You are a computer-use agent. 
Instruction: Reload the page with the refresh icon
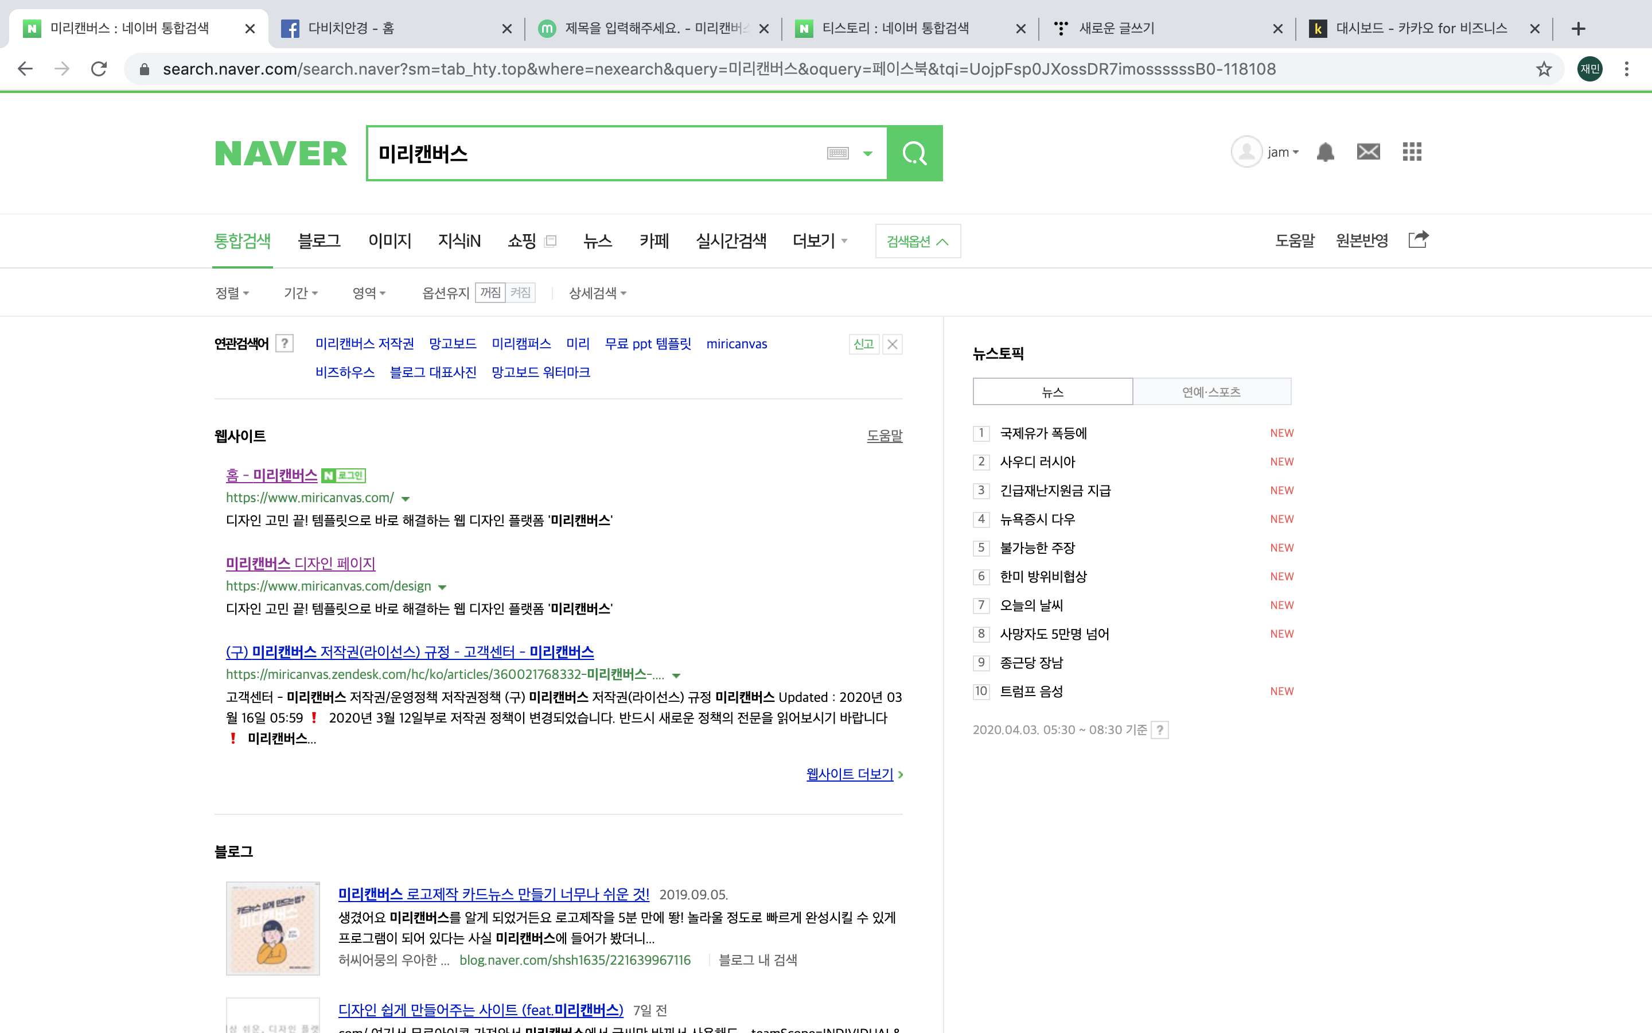(99, 69)
